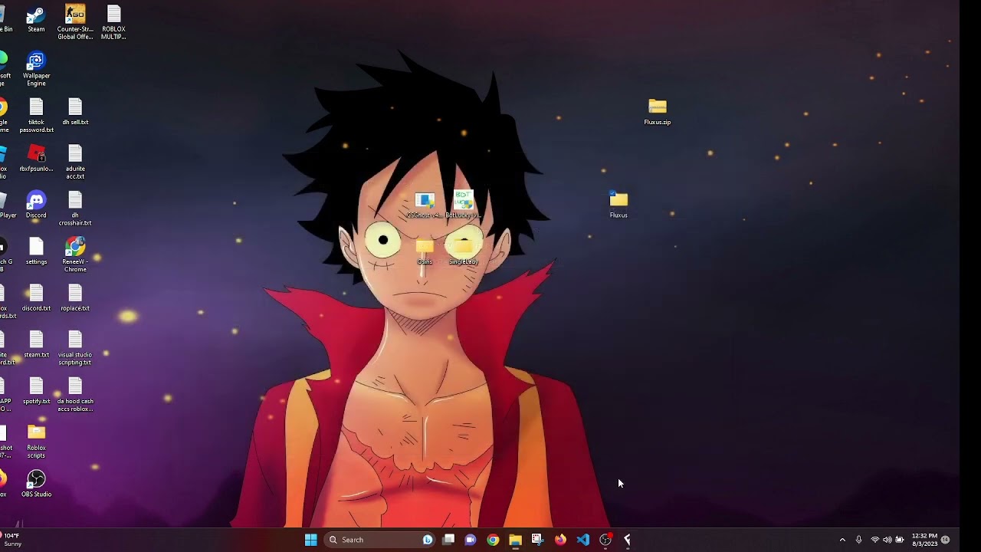Select the visual studio scripting.txt file

pos(75,348)
